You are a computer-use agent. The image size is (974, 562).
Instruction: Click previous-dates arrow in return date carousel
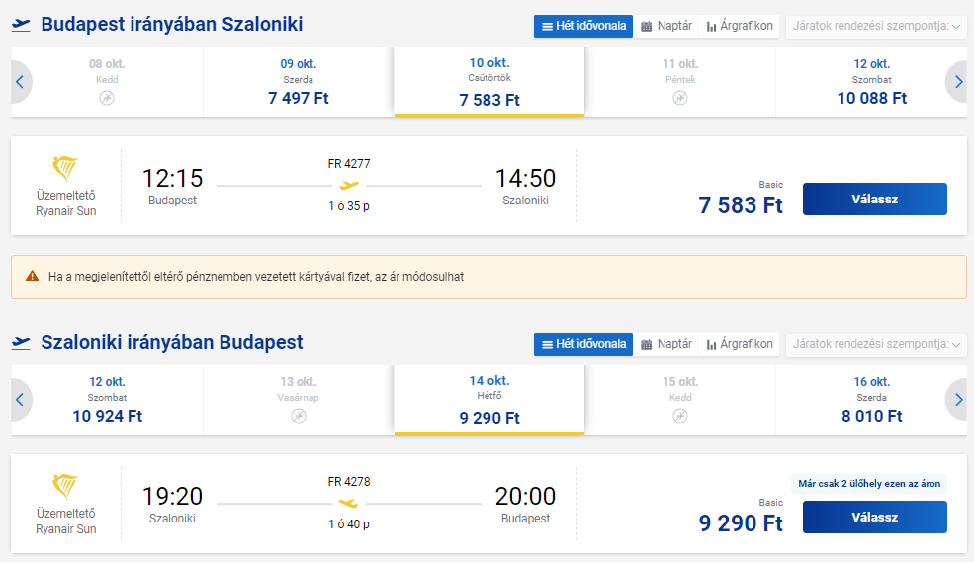(21, 400)
